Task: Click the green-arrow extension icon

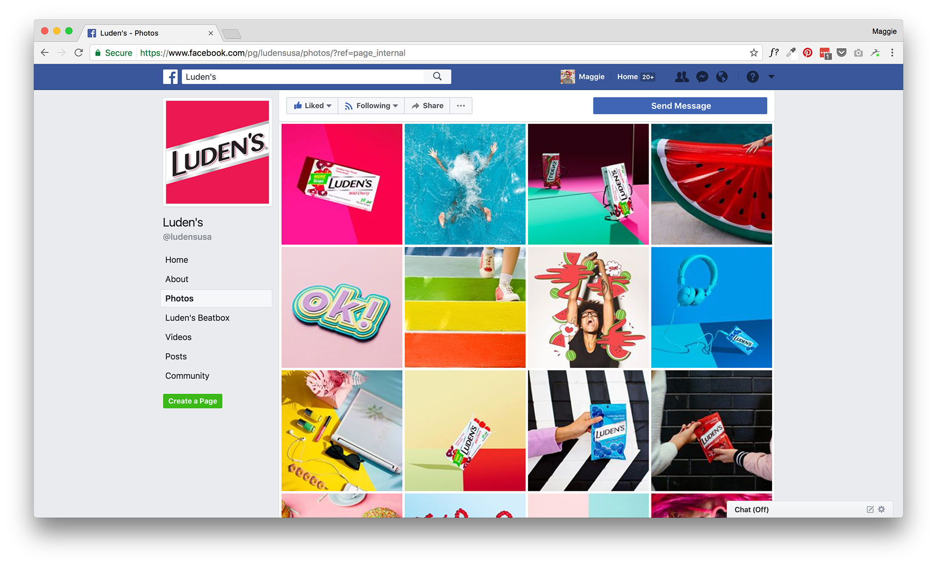Action: pyautogui.click(x=875, y=53)
